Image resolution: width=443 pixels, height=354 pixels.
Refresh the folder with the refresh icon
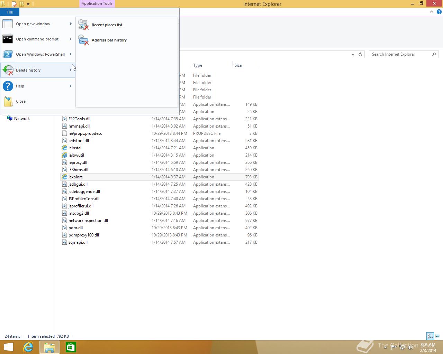pos(360,54)
